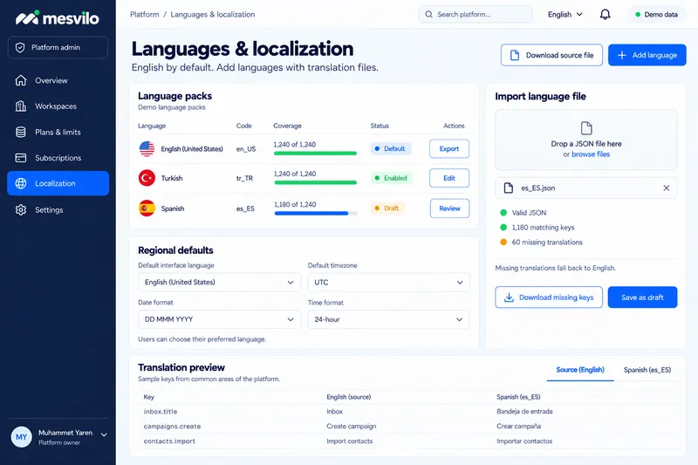Click the es_ES code cell

click(x=245, y=209)
